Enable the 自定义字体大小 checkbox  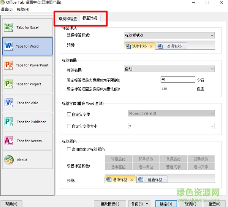pyautogui.click(x=69, y=126)
